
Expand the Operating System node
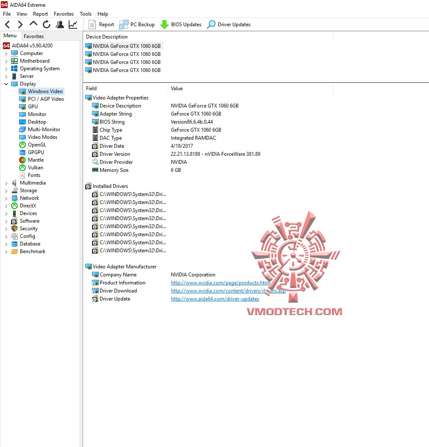pyautogui.click(x=6, y=69)
